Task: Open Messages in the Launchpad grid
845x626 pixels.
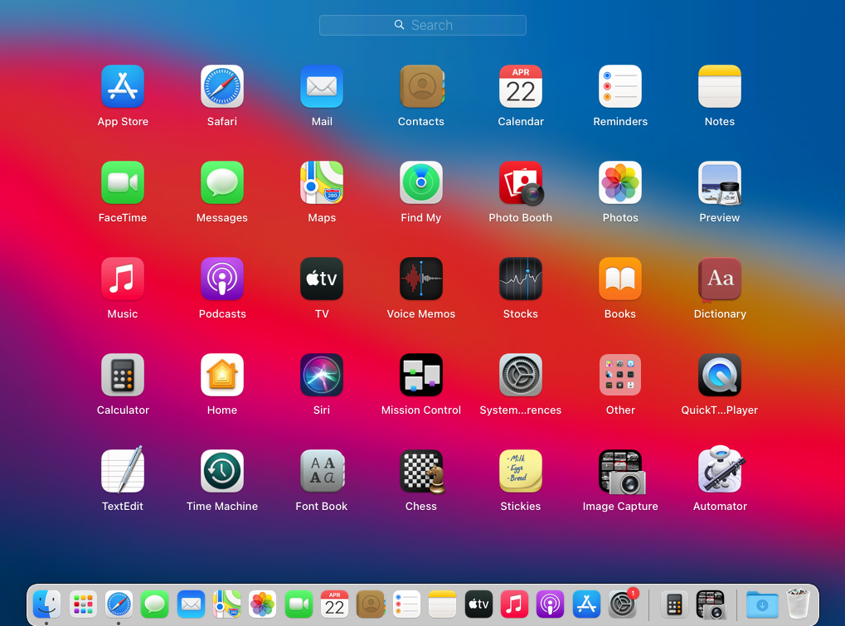Action: [222, 182]
